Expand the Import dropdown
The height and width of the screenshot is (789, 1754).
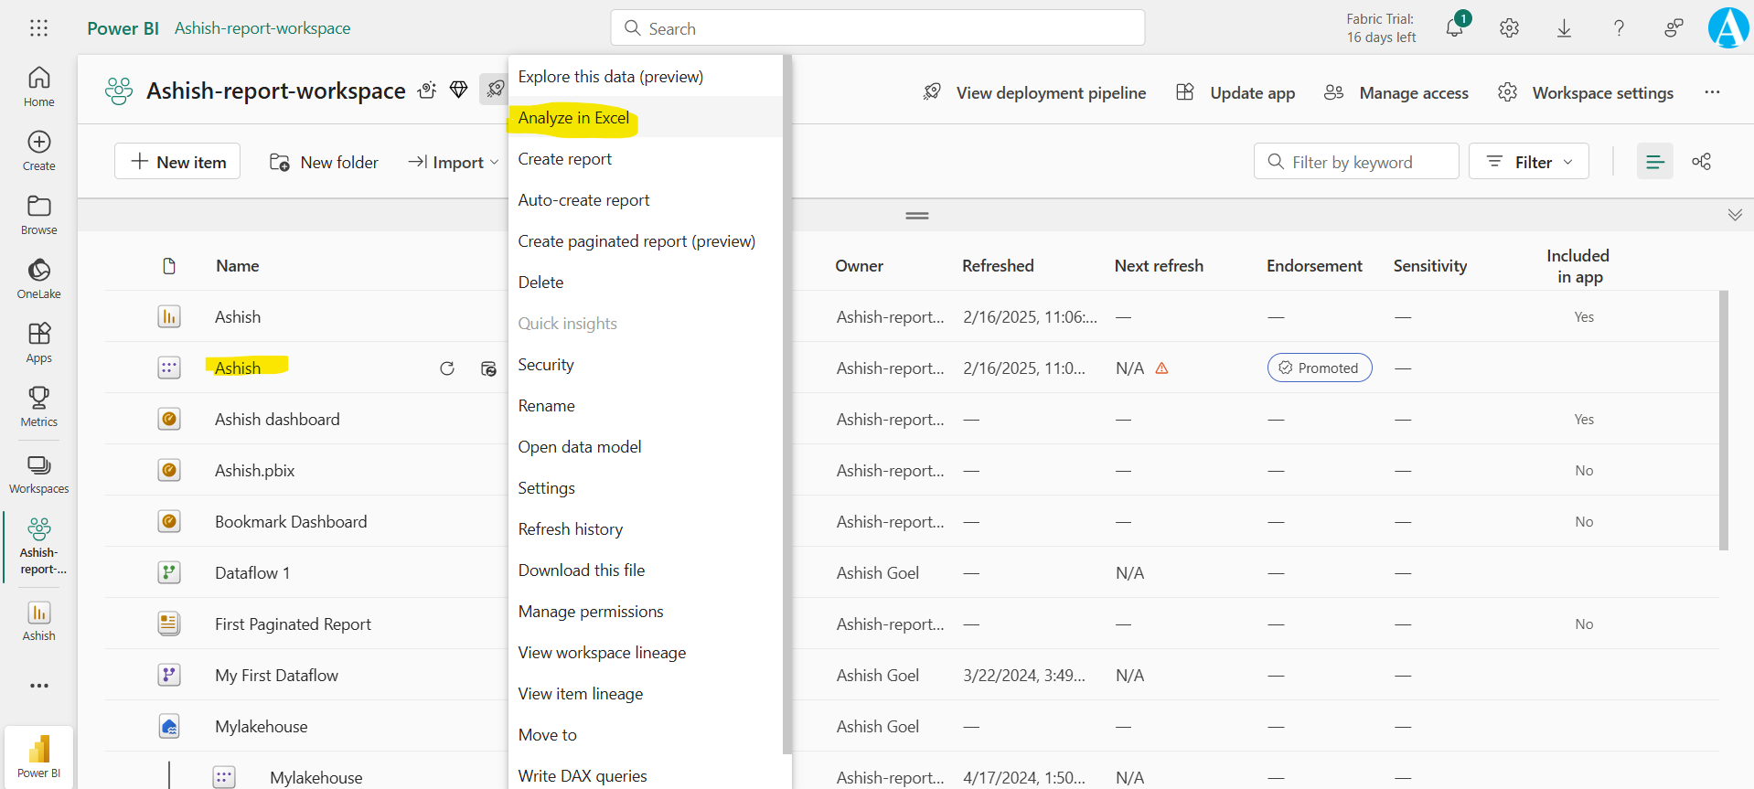click(454, 162)
